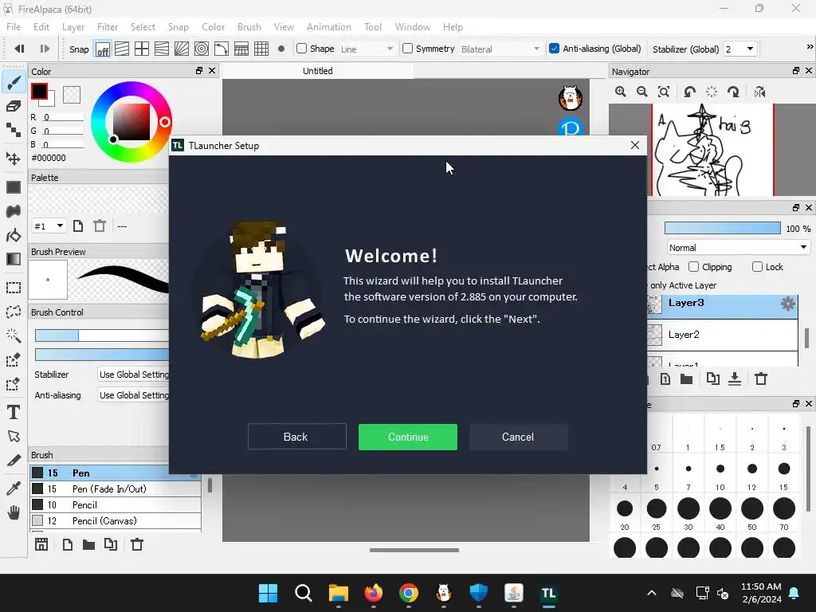The height and width of the screenshot is (612, 816).
Task: Enable curve snap
Action: pyautogui.click(x=222, y=49)
